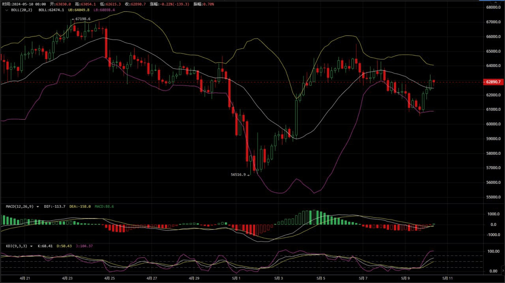Click the 60000.0 price axis label
505x283 pixels.
pos(494,124)
